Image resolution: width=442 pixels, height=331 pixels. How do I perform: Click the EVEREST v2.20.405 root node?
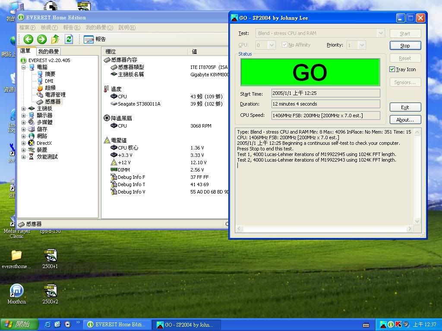[49, 60]
